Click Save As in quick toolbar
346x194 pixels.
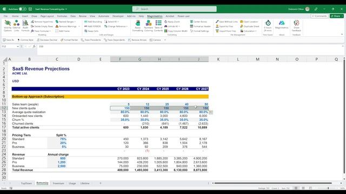pyautogui.click(x=9, y=40)
